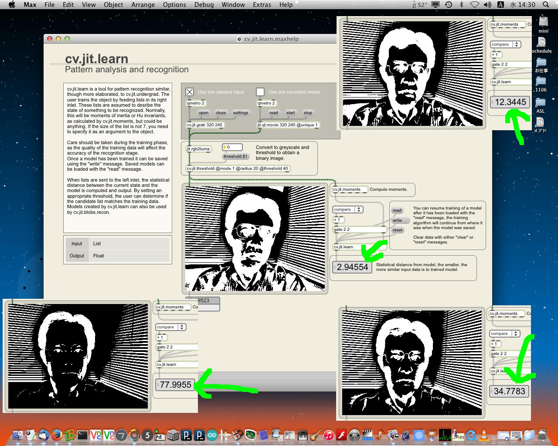558x446 pixels.
Task: Select the '1106' folder on the desktop
Action: point(541,84)
